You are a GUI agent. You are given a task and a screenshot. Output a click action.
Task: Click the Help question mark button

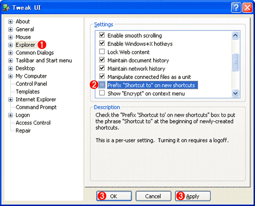(x=236, y=7)
